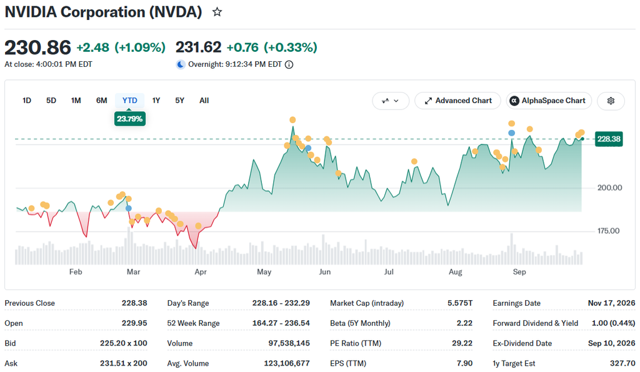Select the 1D time range
The width and height of the screenshot is (640, 372).
pos(27,101)
